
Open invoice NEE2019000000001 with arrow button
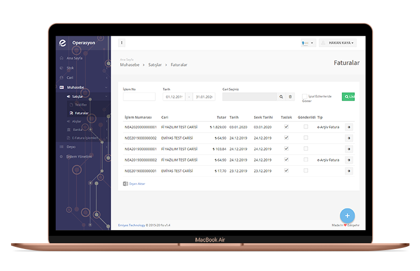tap(349, 171)
